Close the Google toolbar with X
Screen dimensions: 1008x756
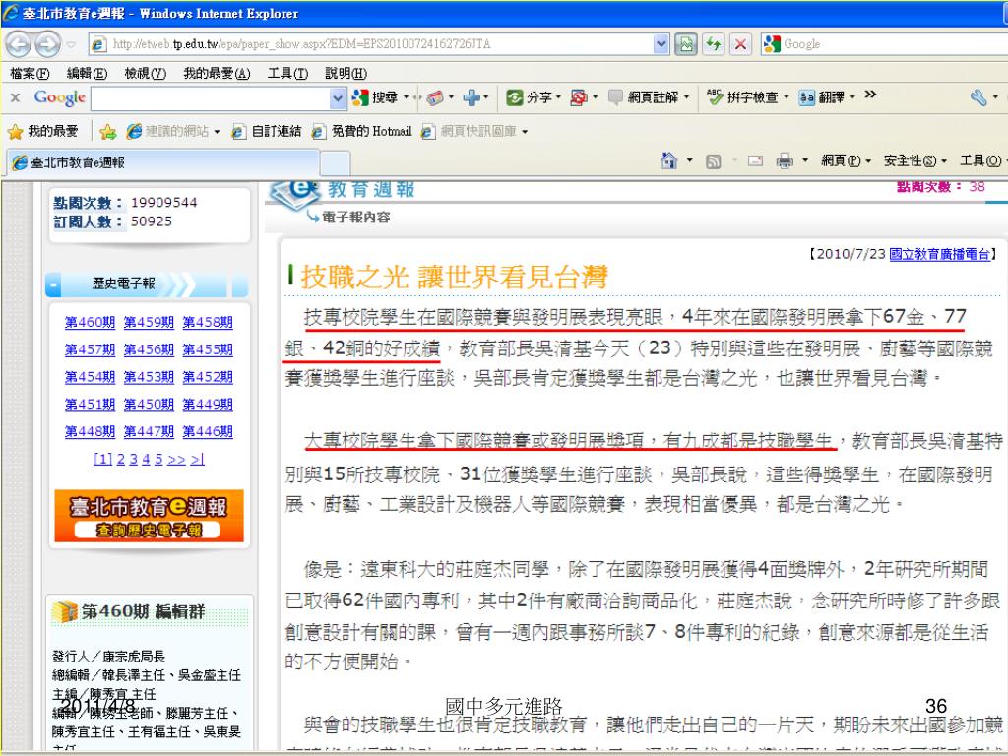[16, 97]
